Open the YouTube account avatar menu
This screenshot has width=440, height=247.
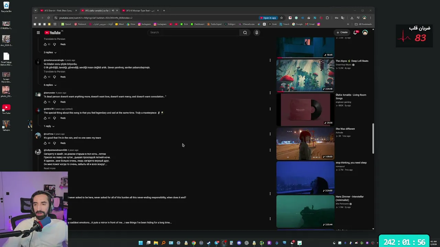pos(365,33)
